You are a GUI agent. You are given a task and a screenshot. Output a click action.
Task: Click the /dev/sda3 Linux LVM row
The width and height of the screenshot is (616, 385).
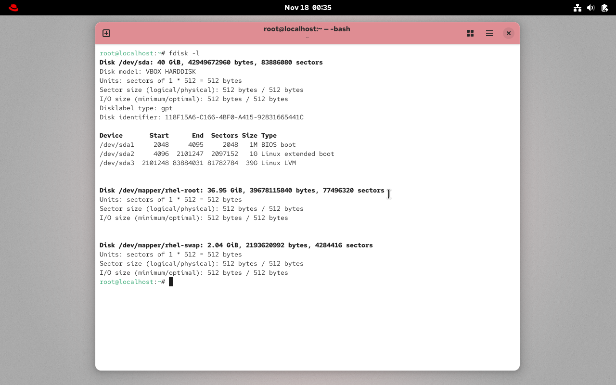[197, 163]
